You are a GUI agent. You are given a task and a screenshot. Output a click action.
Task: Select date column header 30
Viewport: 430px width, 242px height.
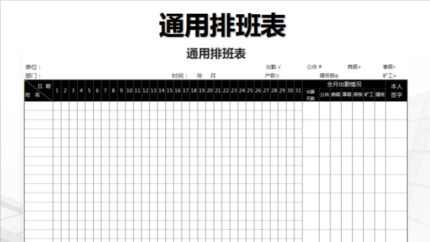point(290,91)
